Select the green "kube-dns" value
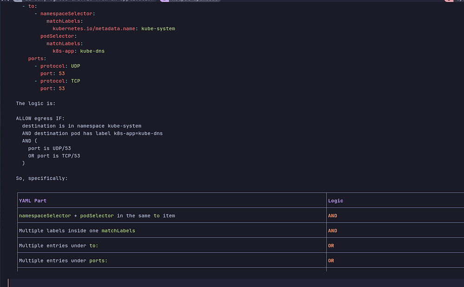The width and height of the screenshot is (464, 287). [x=92, y=51]
